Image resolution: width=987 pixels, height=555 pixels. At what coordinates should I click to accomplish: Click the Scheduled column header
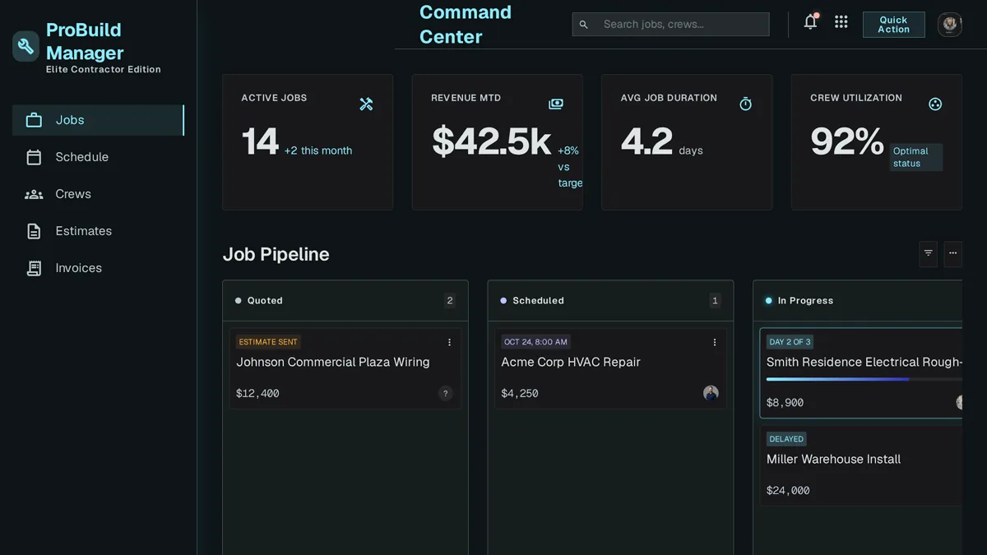pos(610,301)
